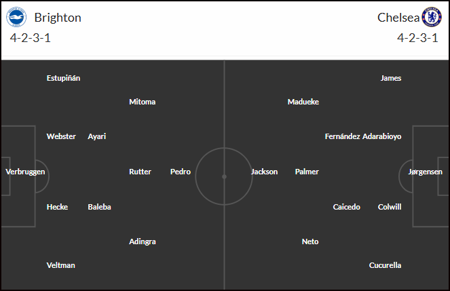Click on player Madueke
The image size is (450, 291).
(303, 102)
